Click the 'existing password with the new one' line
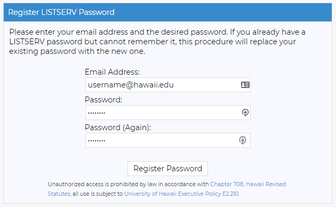Screen dimensions: 336x207 (x=77, y=51)
